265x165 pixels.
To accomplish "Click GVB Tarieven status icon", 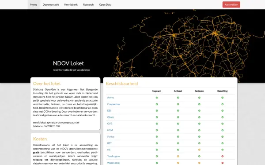I will (x=199, y=124).
